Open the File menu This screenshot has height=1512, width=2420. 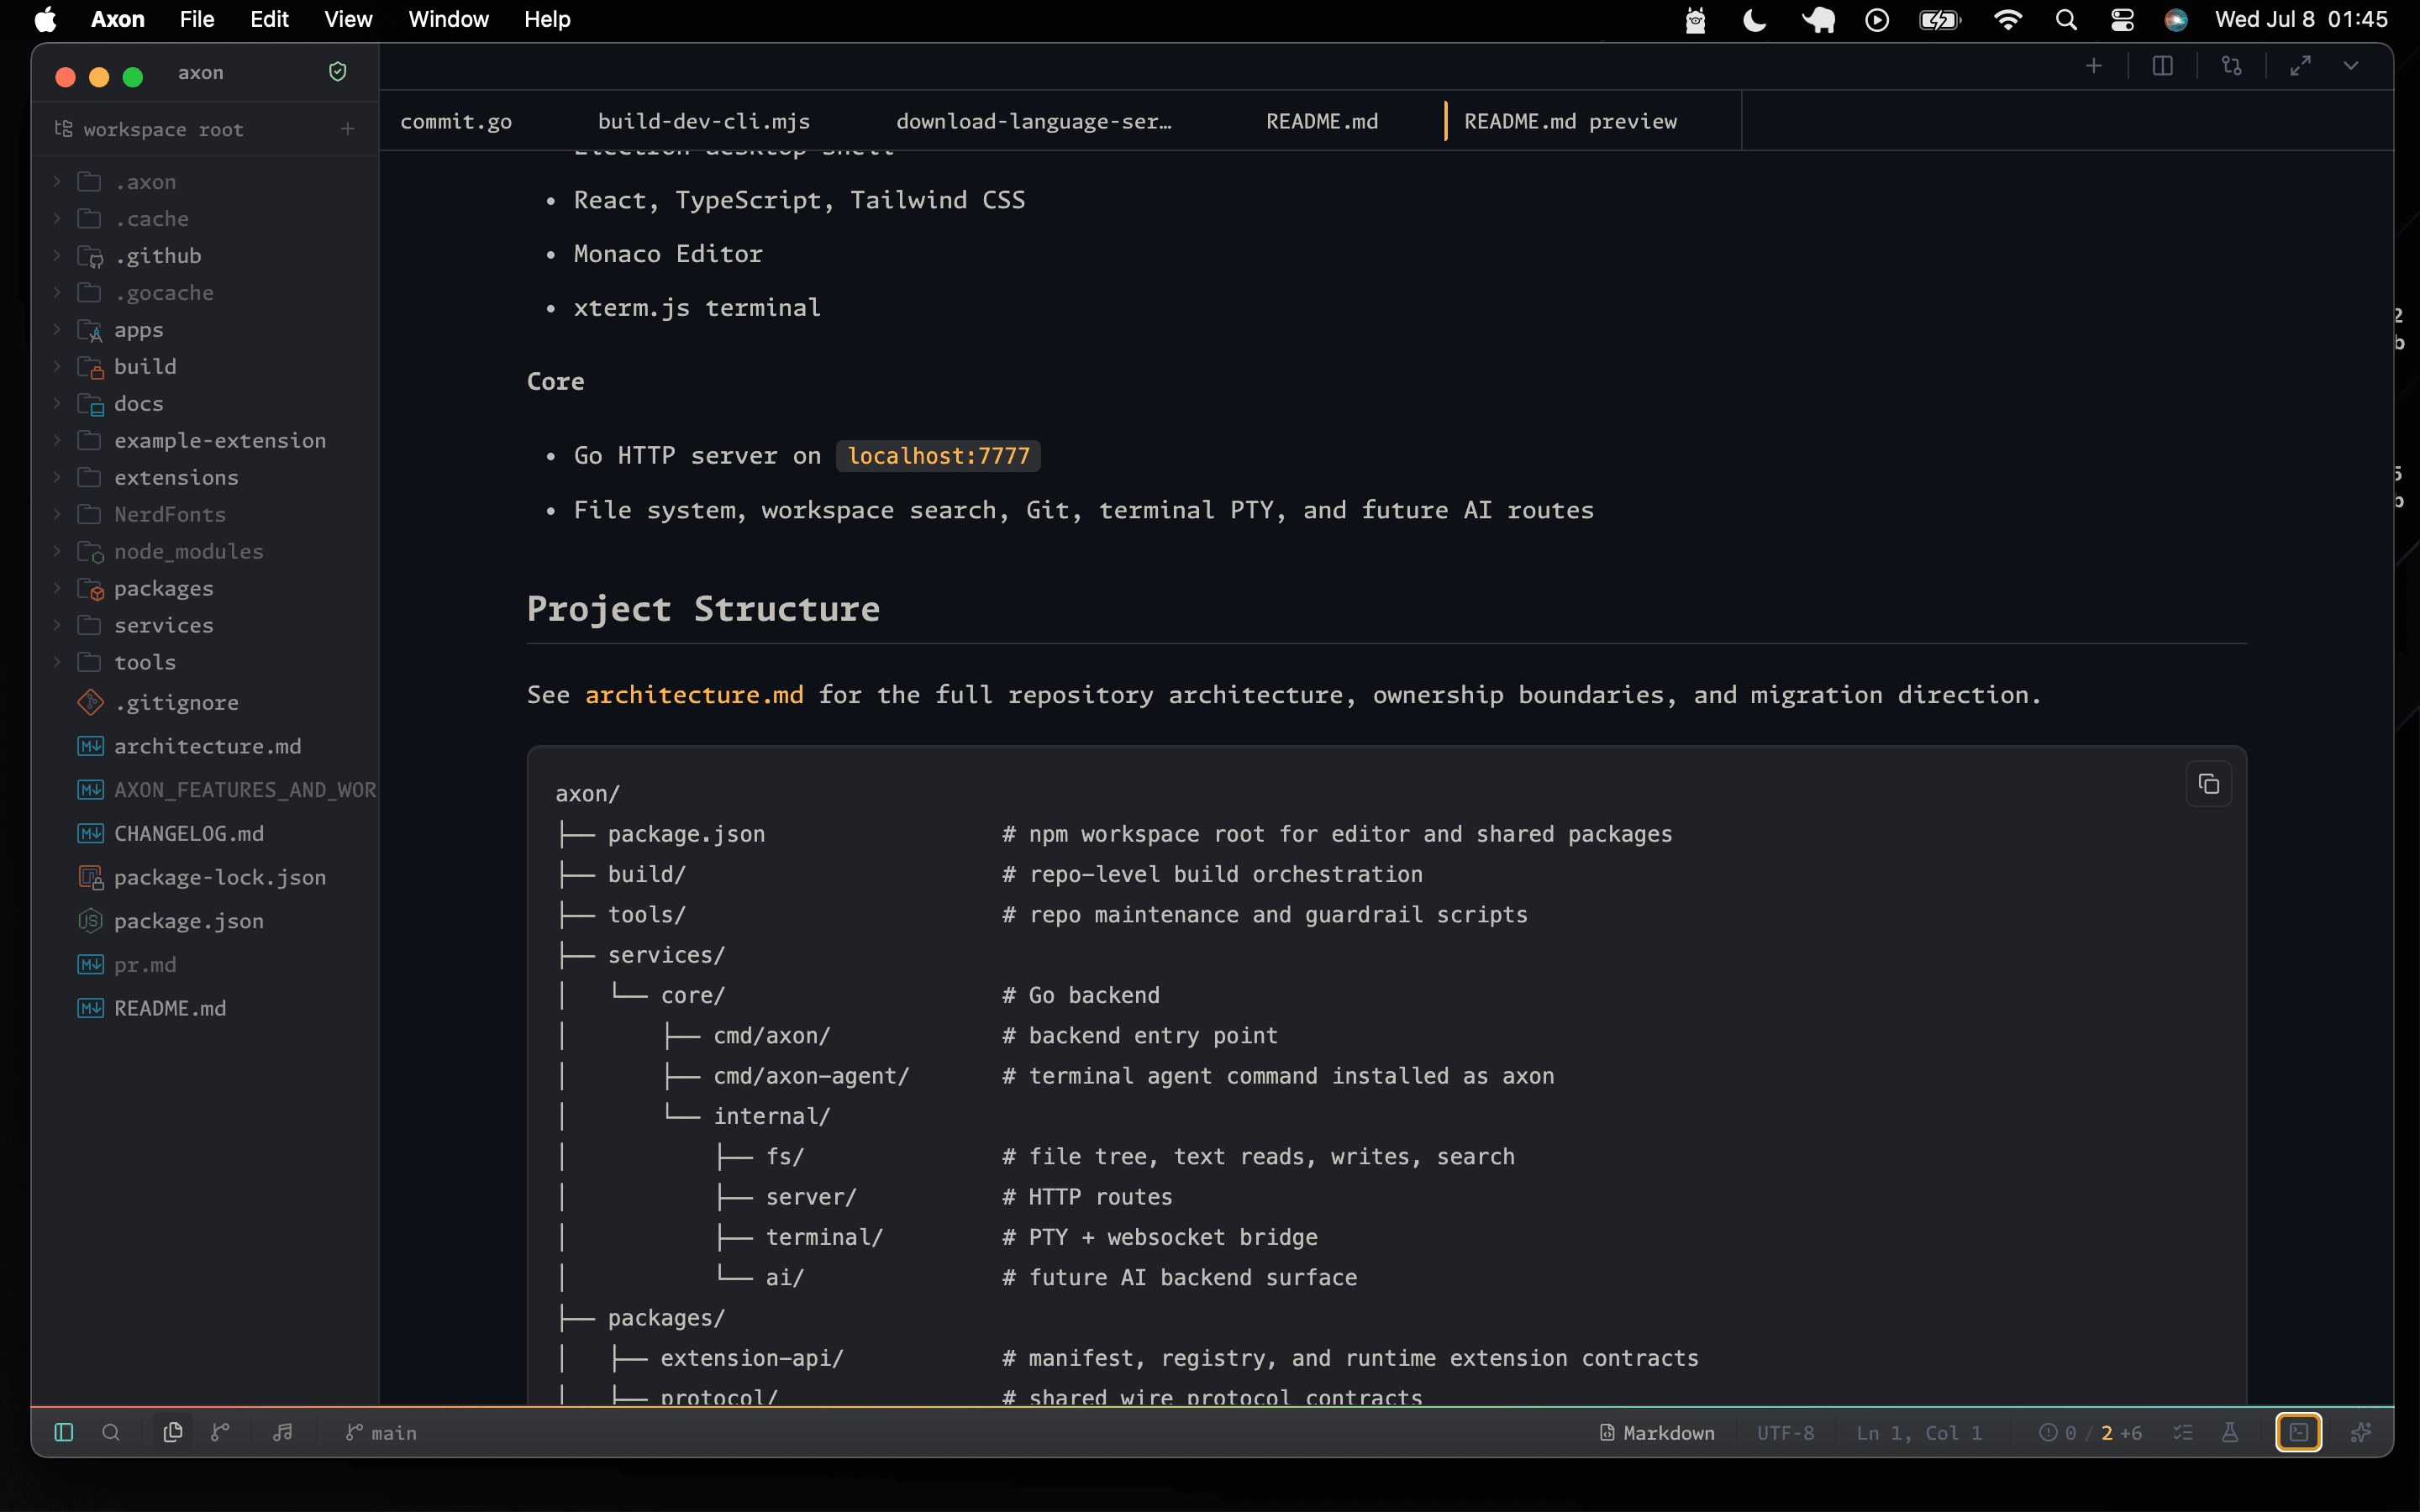coord(197,19)
